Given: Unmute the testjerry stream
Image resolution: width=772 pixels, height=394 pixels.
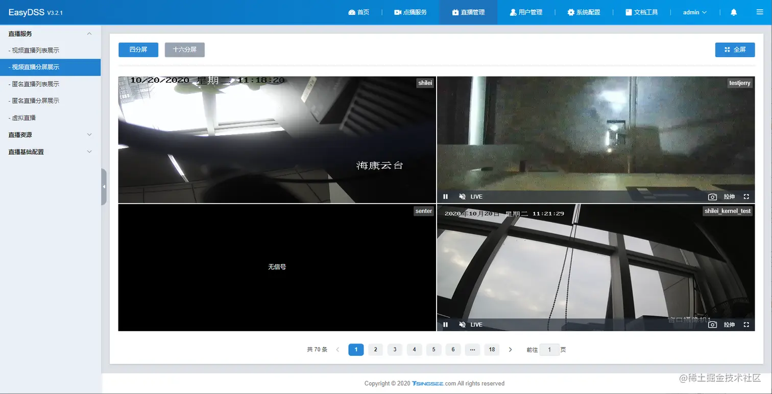Looking at the screenshot, I should (462, 196).
